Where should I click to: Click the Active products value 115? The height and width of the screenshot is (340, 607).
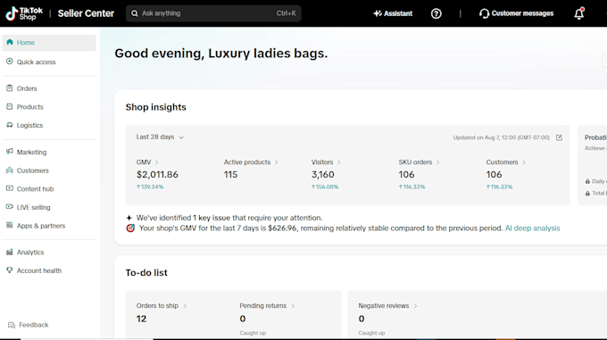[x=230, y=175]
